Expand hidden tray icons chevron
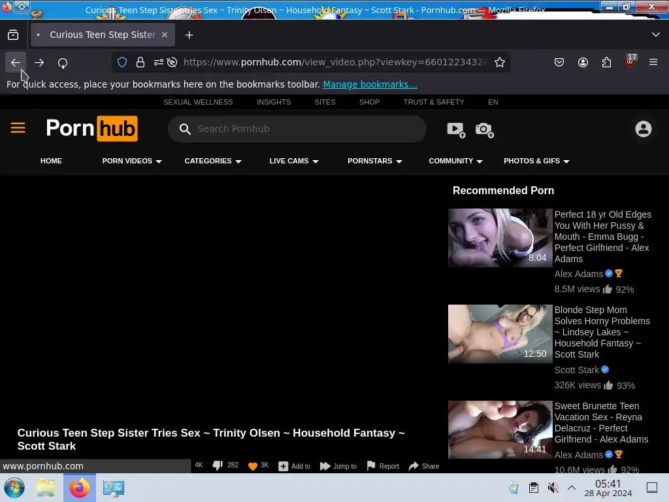The image size is (669, 502). (x=572, y=488)
